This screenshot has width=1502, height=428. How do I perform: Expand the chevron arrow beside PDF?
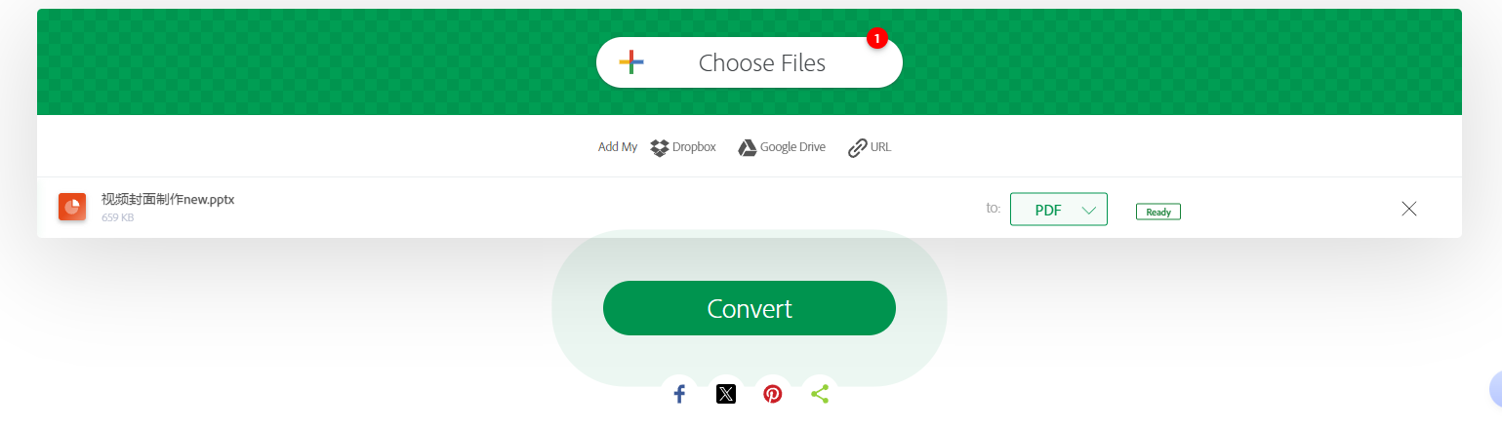1089,210
